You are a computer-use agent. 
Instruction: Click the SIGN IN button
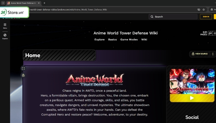coord(206,17)
